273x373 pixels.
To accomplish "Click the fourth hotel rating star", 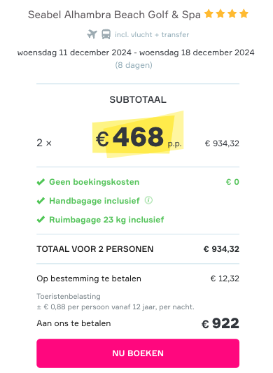I will pos(244,14).
